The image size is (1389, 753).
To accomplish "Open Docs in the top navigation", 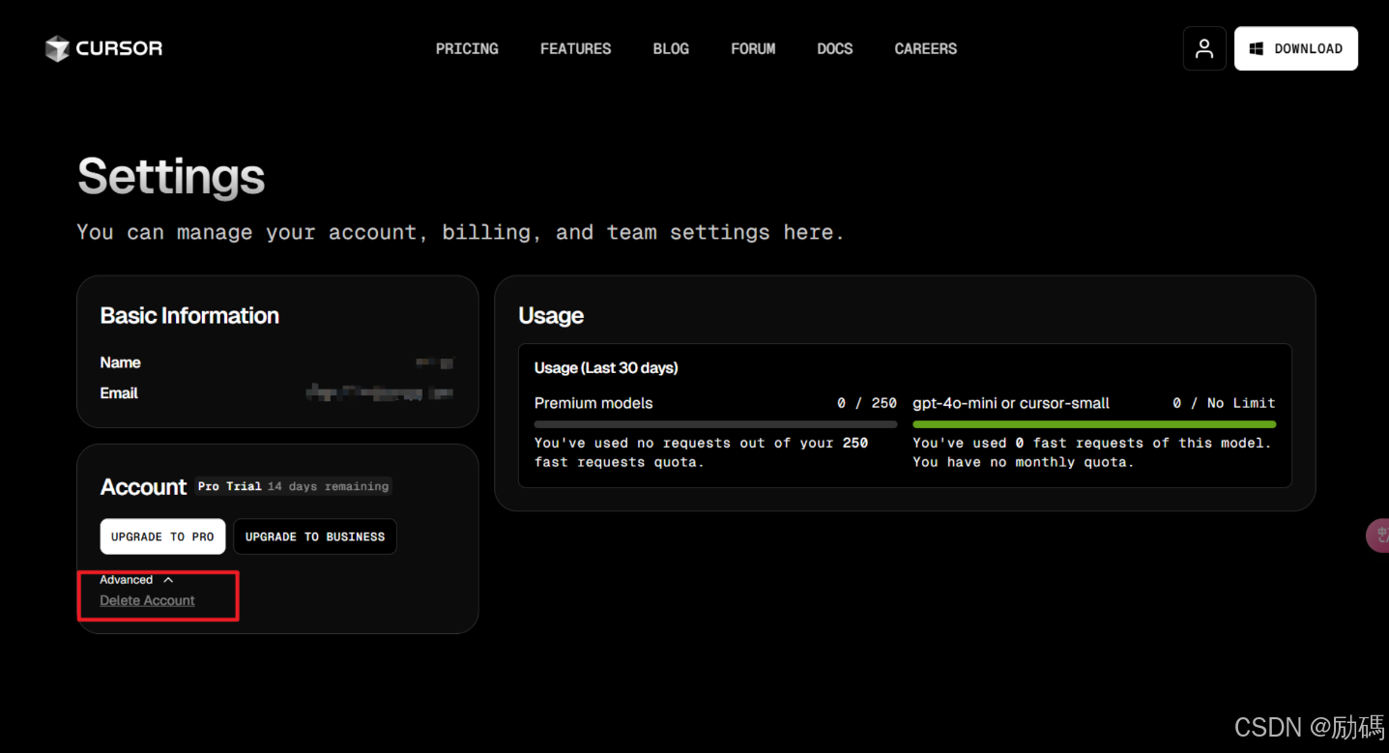I will click(834, 48).
